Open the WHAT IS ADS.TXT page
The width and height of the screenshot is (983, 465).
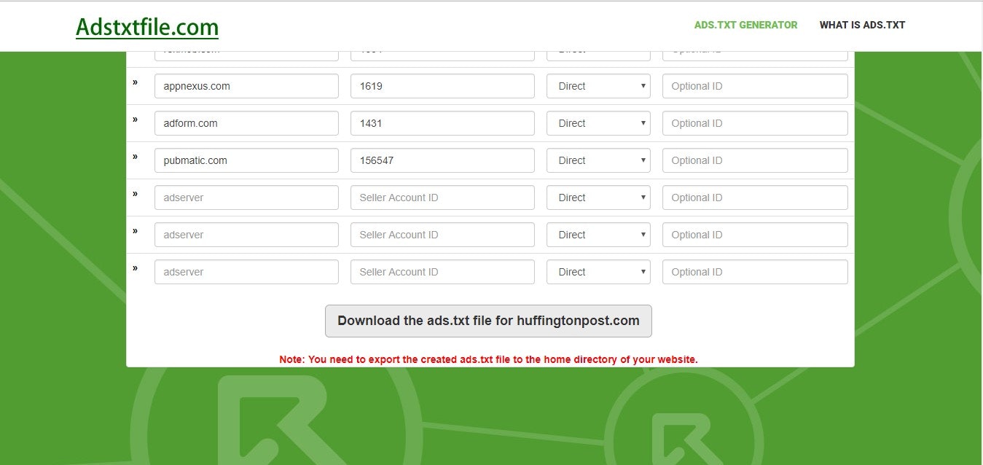[x=862, y=25]
